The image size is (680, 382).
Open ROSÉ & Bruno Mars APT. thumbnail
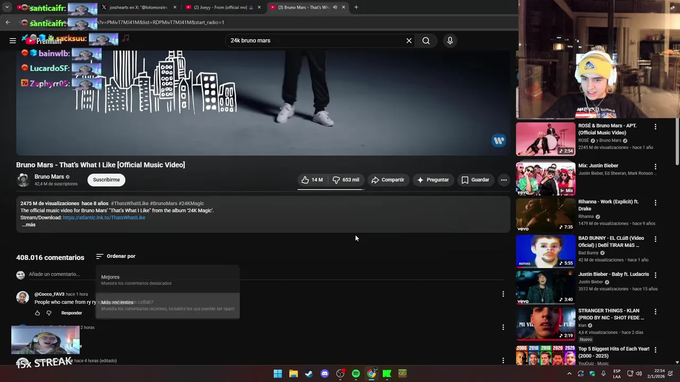[546, 139]
